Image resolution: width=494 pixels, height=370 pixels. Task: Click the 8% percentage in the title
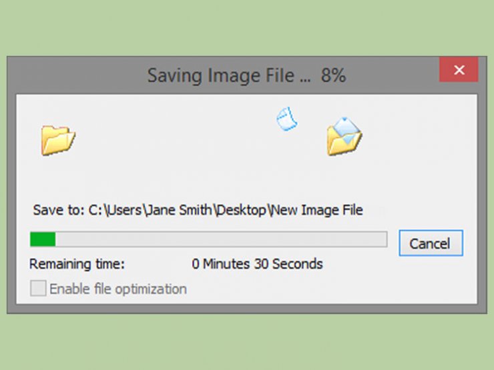point(333,75)
